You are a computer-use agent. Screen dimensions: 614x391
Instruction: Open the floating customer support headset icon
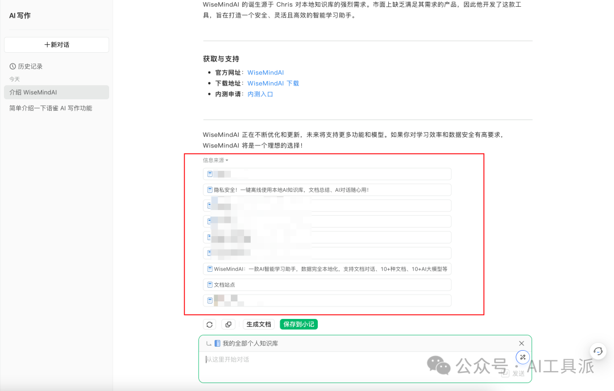coord(598,351)
